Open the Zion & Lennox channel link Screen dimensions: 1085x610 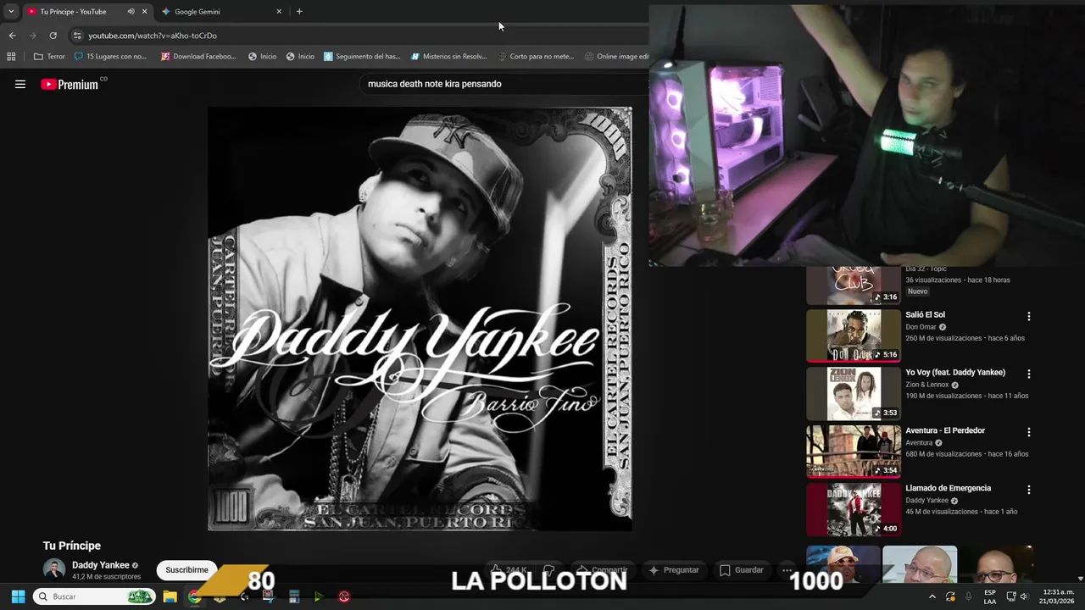click(x=926, y=385)
